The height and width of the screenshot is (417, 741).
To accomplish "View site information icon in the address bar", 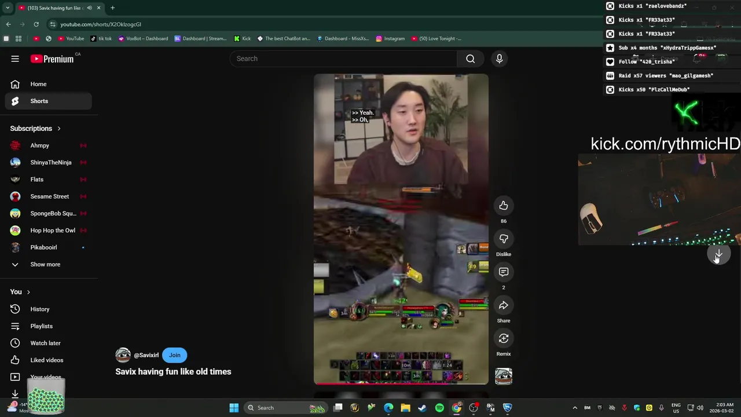I will point(53,24).
